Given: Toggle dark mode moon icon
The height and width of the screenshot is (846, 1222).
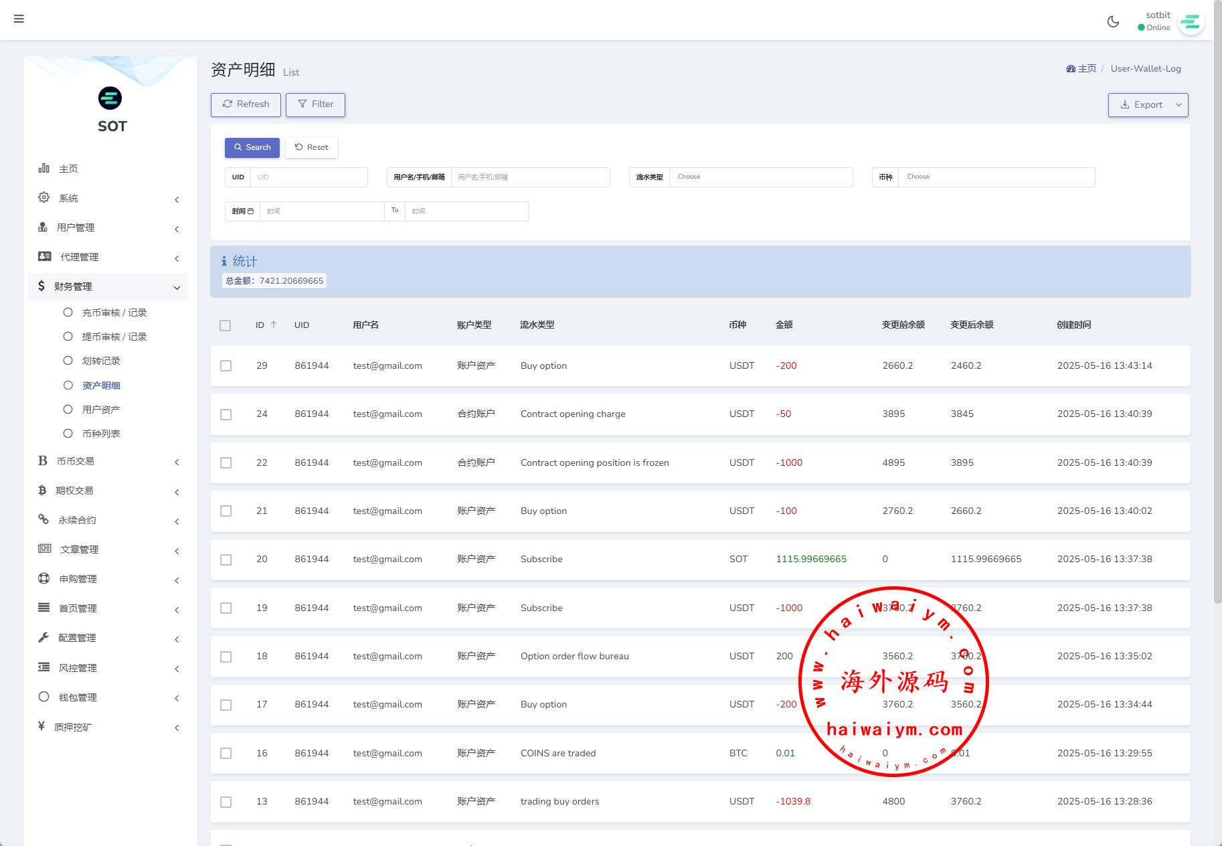Looking at the screenshot, I should (1113, 21).
